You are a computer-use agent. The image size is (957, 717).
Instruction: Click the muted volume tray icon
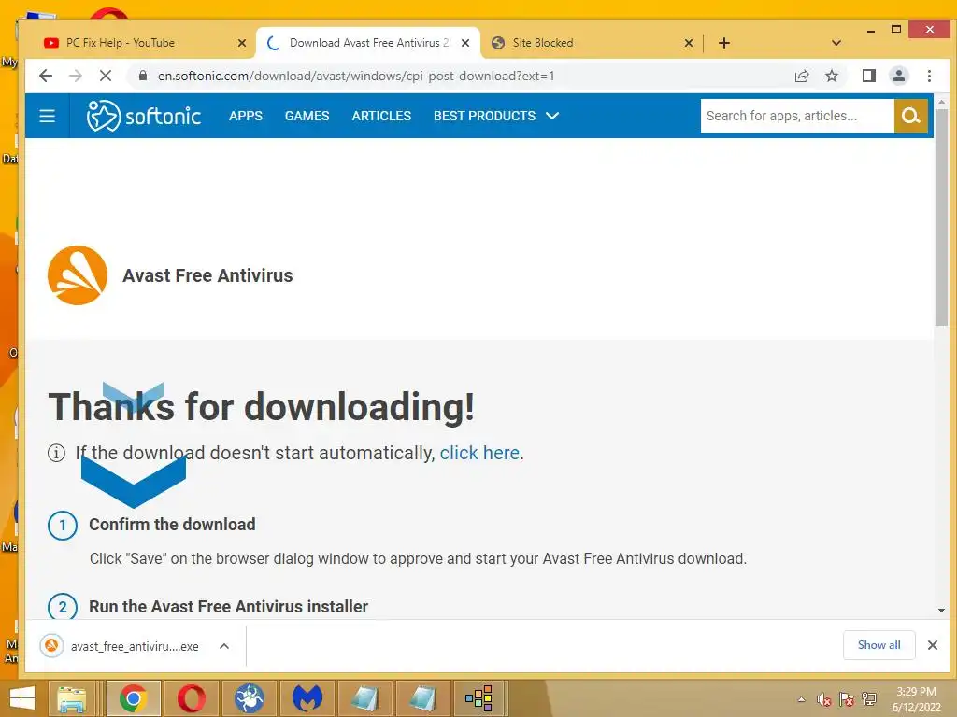(x=824, y=700)
